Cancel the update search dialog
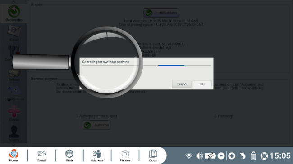Viewport: 293px width, 164px height. (182, 84)
